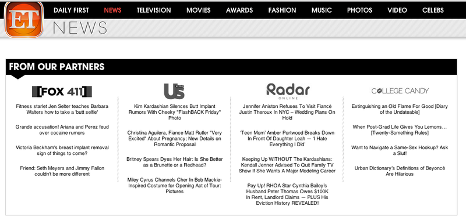Open the Radar Online partner logo
Viewport: 466px width, 224px height.
(288, 91)
